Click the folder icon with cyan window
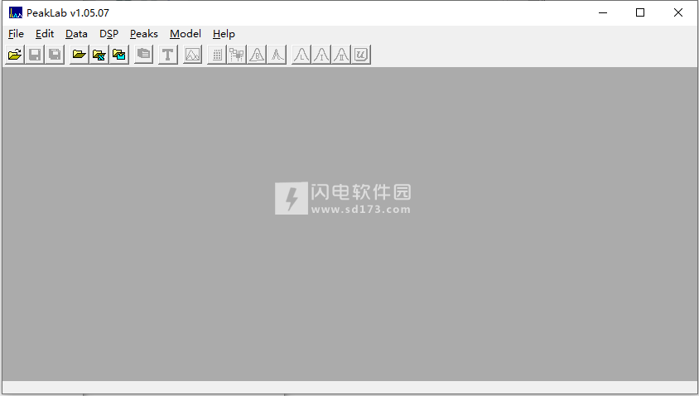699x396 pixels. click(x=119, y=55)
